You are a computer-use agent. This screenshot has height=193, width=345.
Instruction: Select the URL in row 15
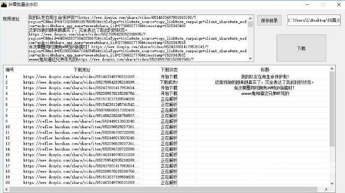[81, 155]
